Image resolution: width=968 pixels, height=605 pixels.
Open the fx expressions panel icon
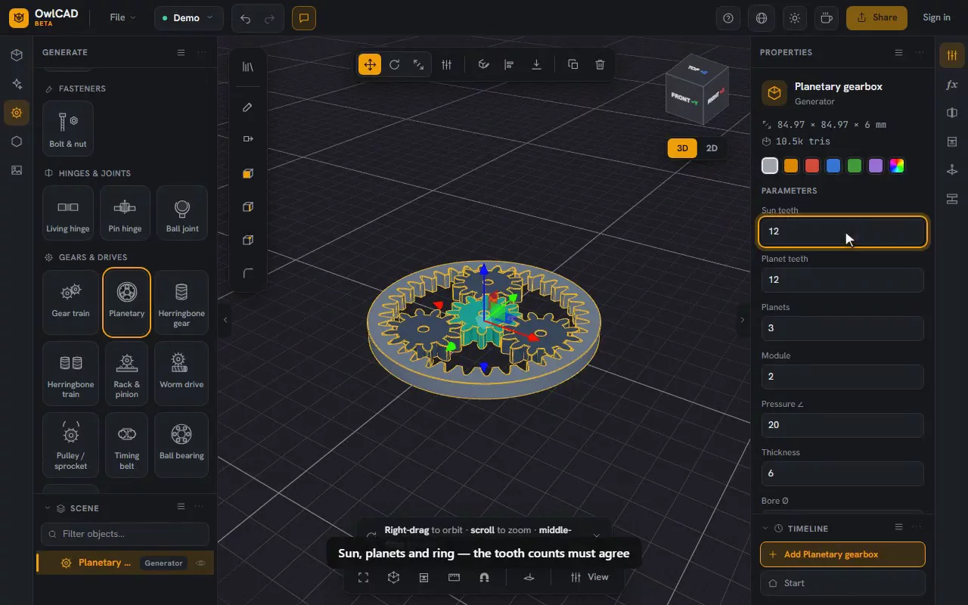(952, 85)
